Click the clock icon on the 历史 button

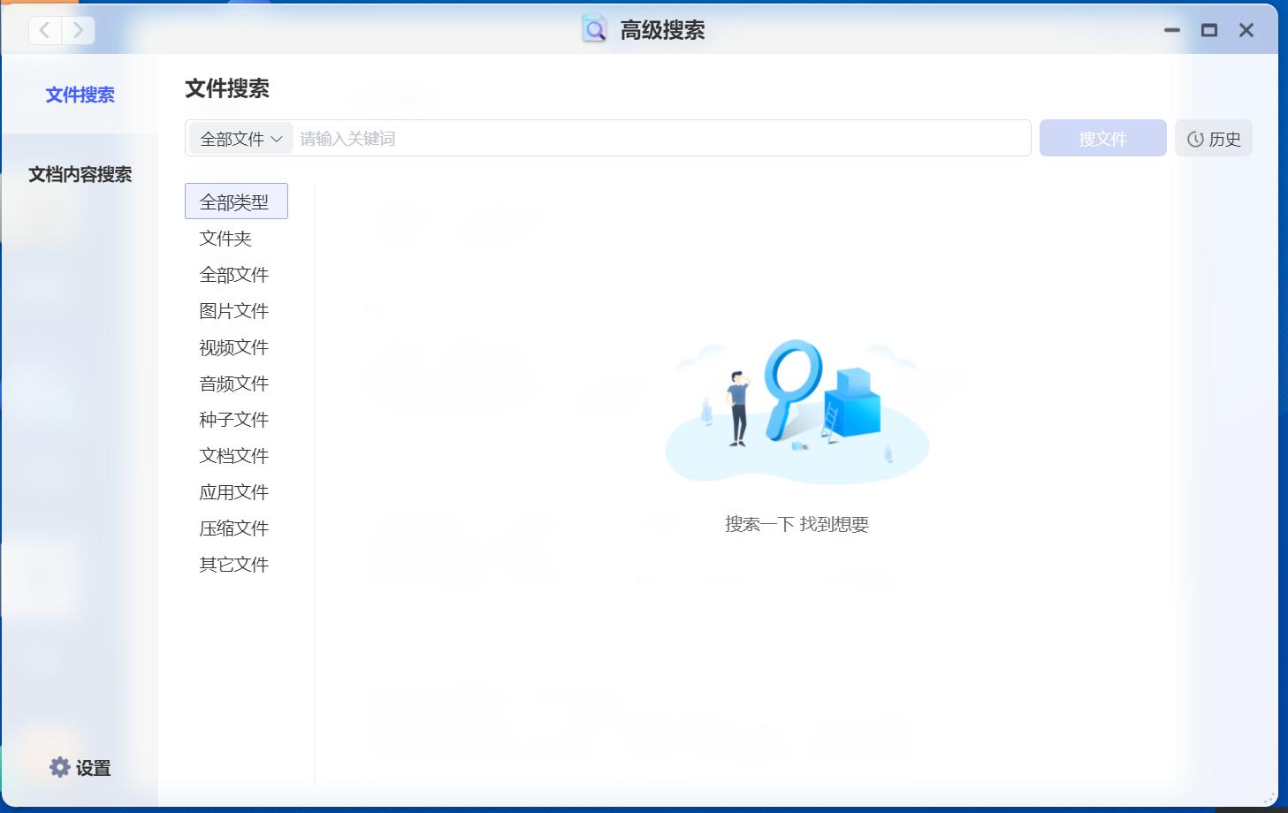point(1195,138)
